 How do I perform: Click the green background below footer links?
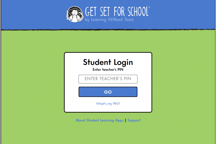tap(108, 134)
